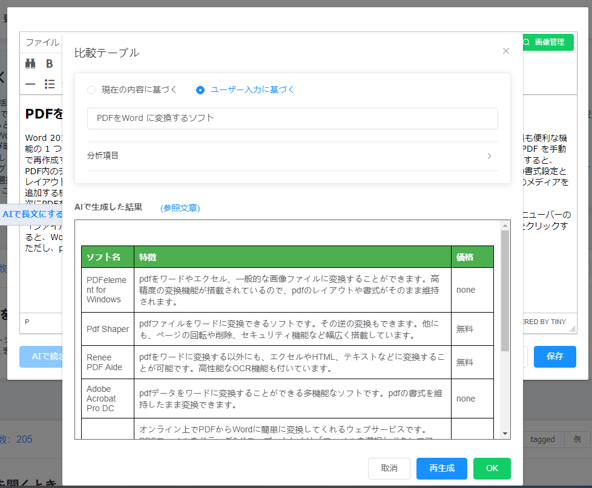
Task: Click the ソフト名 column header
Action: [x=108, y=257]
